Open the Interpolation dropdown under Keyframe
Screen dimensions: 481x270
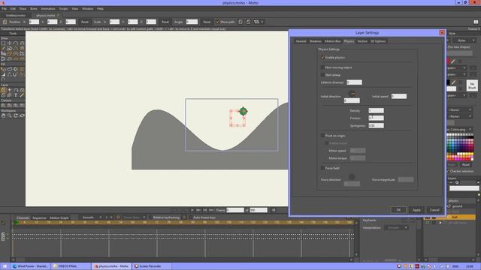396,228
